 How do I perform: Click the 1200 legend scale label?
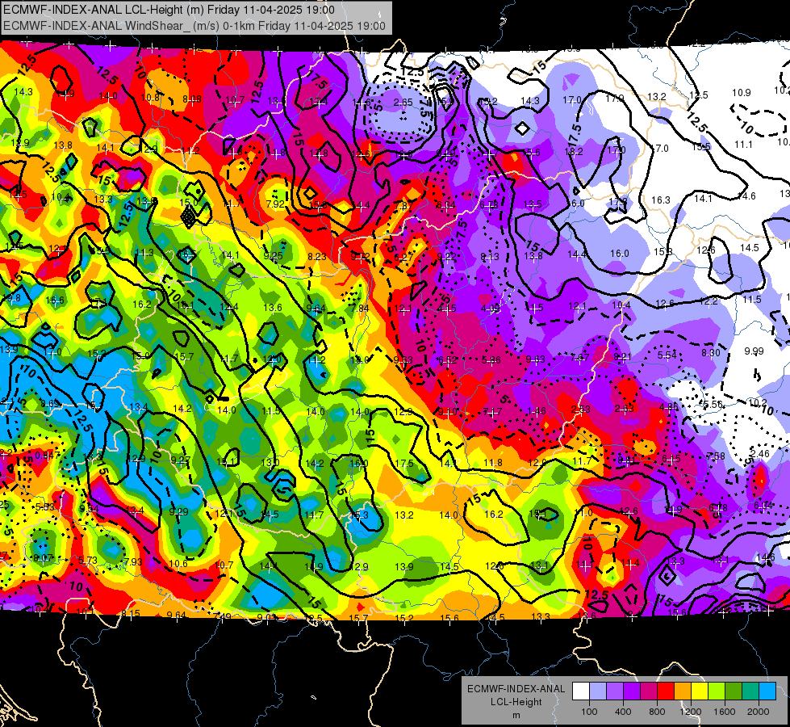tap(690, 712)
